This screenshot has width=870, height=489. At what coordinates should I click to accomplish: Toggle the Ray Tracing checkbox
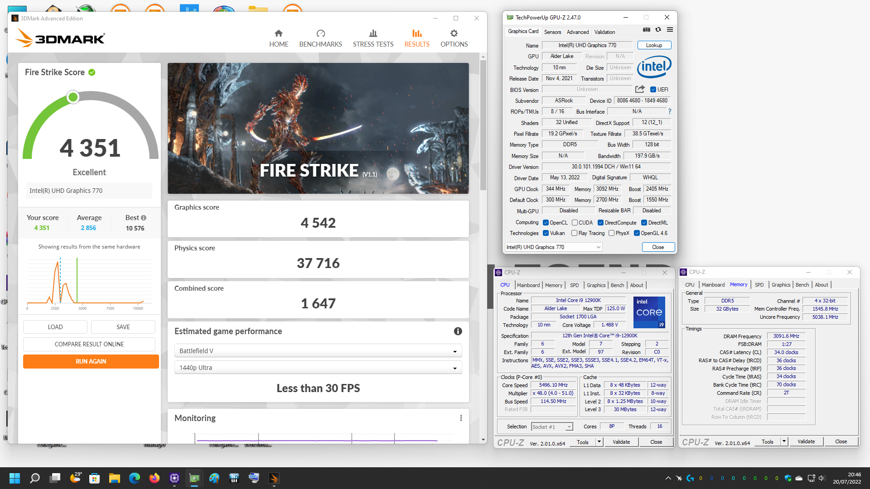point(575,233)
